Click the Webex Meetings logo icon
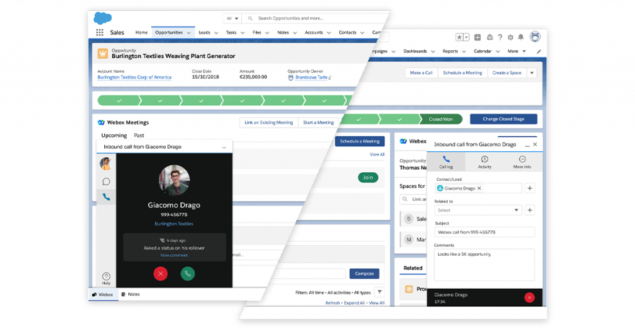 click(101, 123)
